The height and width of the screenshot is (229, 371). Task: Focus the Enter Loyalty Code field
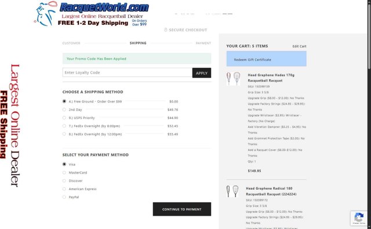128,72
